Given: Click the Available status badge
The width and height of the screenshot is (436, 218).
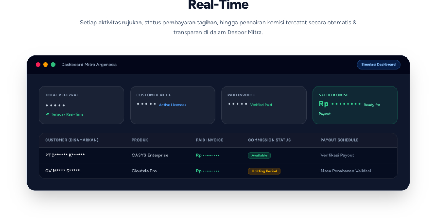Looking at the screenshot, I should tap(260, 156).
